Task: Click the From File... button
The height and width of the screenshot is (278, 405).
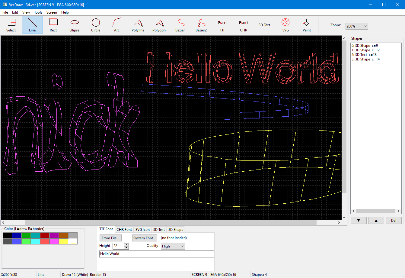Action: point(110,238)
